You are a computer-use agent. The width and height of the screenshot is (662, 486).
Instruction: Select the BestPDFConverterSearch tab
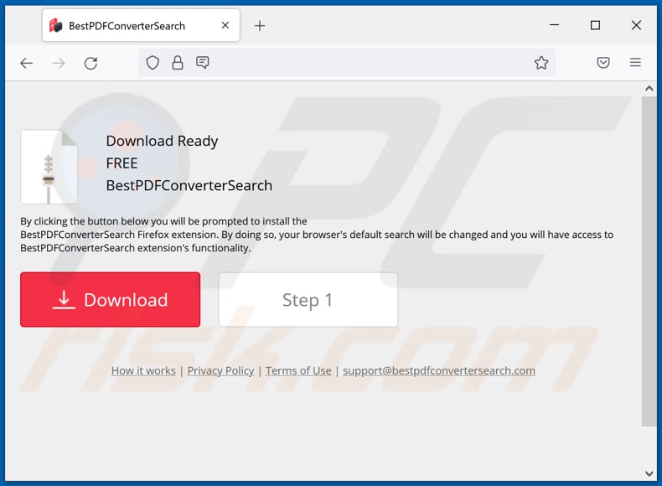[141, 25]
